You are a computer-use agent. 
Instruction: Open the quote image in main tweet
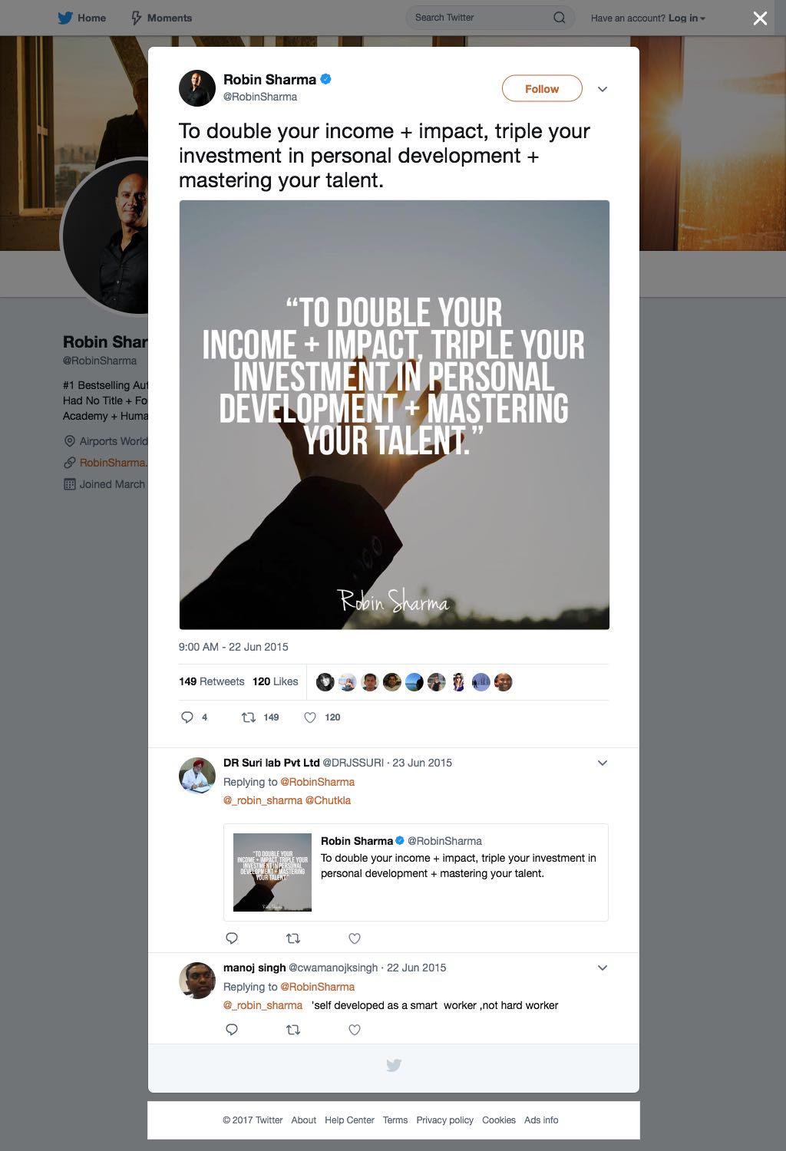pos(395,415)
